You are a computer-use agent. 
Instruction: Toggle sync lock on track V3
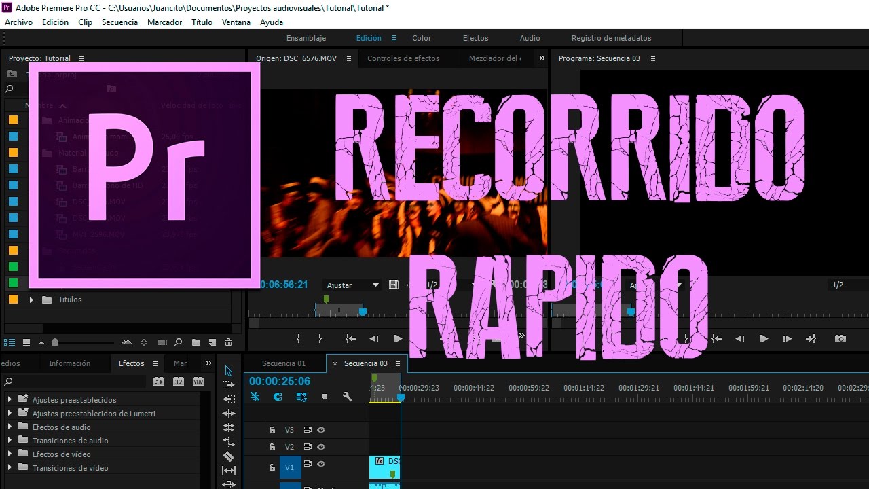click(308, 430)
